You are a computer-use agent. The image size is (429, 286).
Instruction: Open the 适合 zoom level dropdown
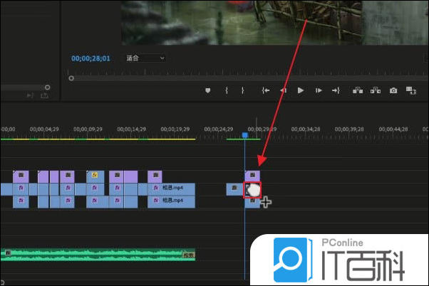pos(145,58)
